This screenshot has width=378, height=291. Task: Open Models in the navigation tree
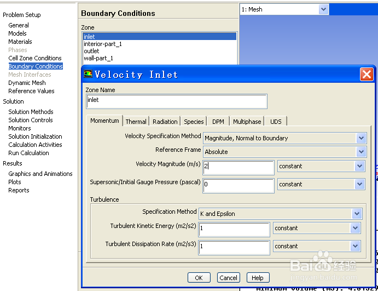click(18, 33)
